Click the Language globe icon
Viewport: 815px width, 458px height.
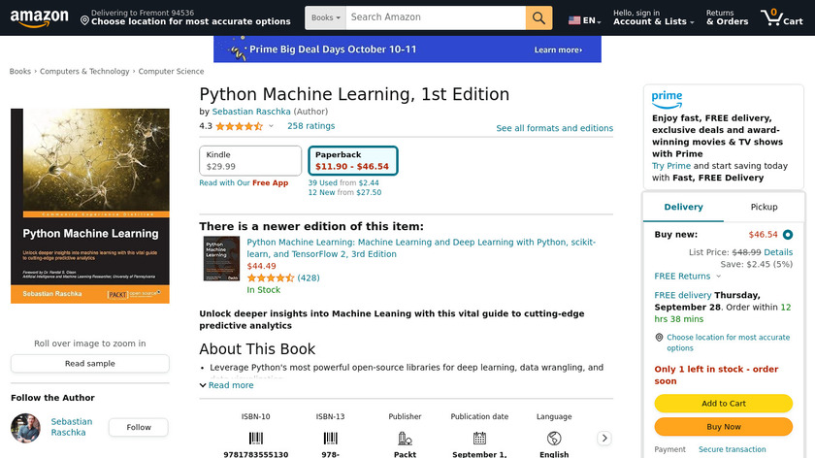pyautogui.click(x=554, y=439)
